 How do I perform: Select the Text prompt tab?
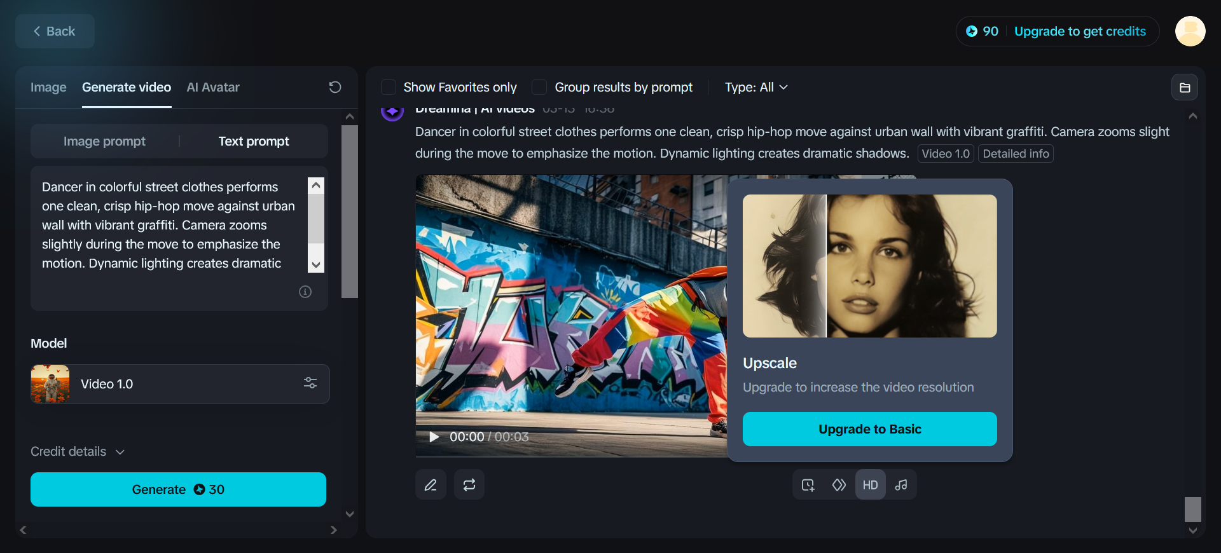[x=254, y=141]
